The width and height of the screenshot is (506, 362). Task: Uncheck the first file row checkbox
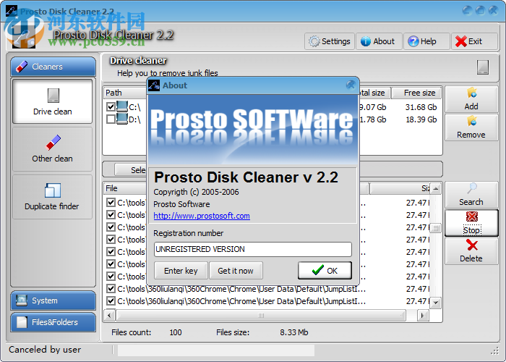(111, 203)
